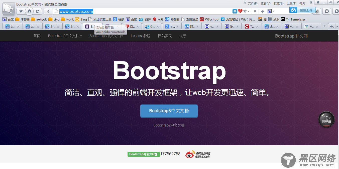The width and height of the screenshot is (339, 169).
Task: Open the 翻译 bookmark
Action: pos(145,19)
